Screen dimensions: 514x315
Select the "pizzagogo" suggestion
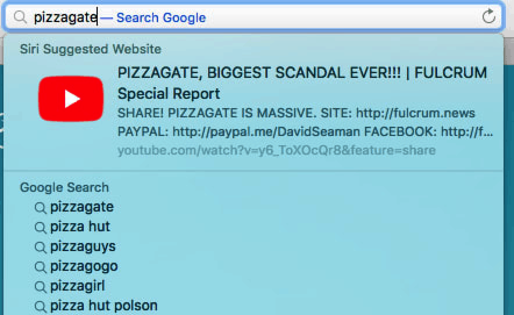(84, 267)
